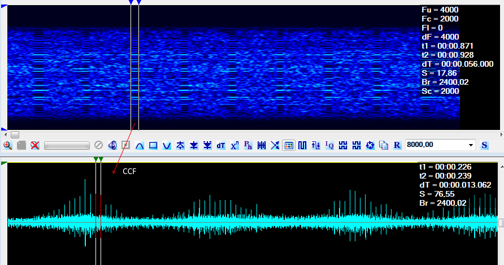Click the gray stop square icon
504x265 pixels.
tap(21, 145)
